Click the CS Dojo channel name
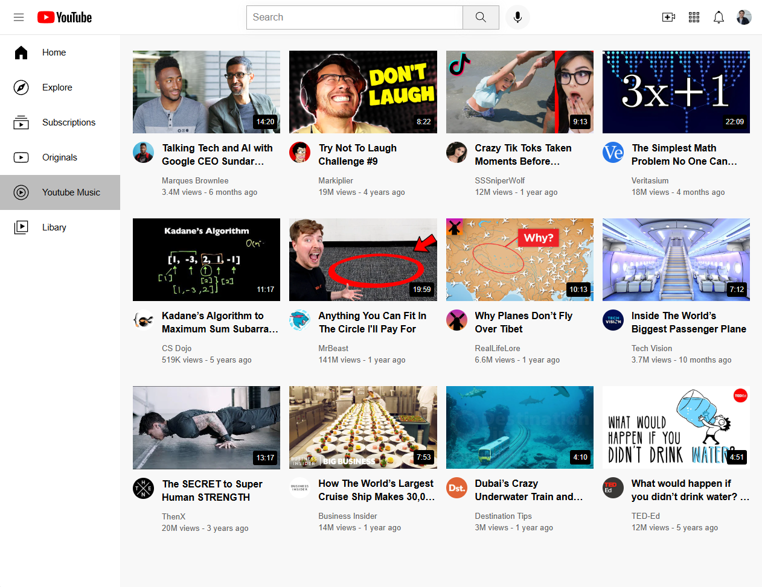 [176, 348]
